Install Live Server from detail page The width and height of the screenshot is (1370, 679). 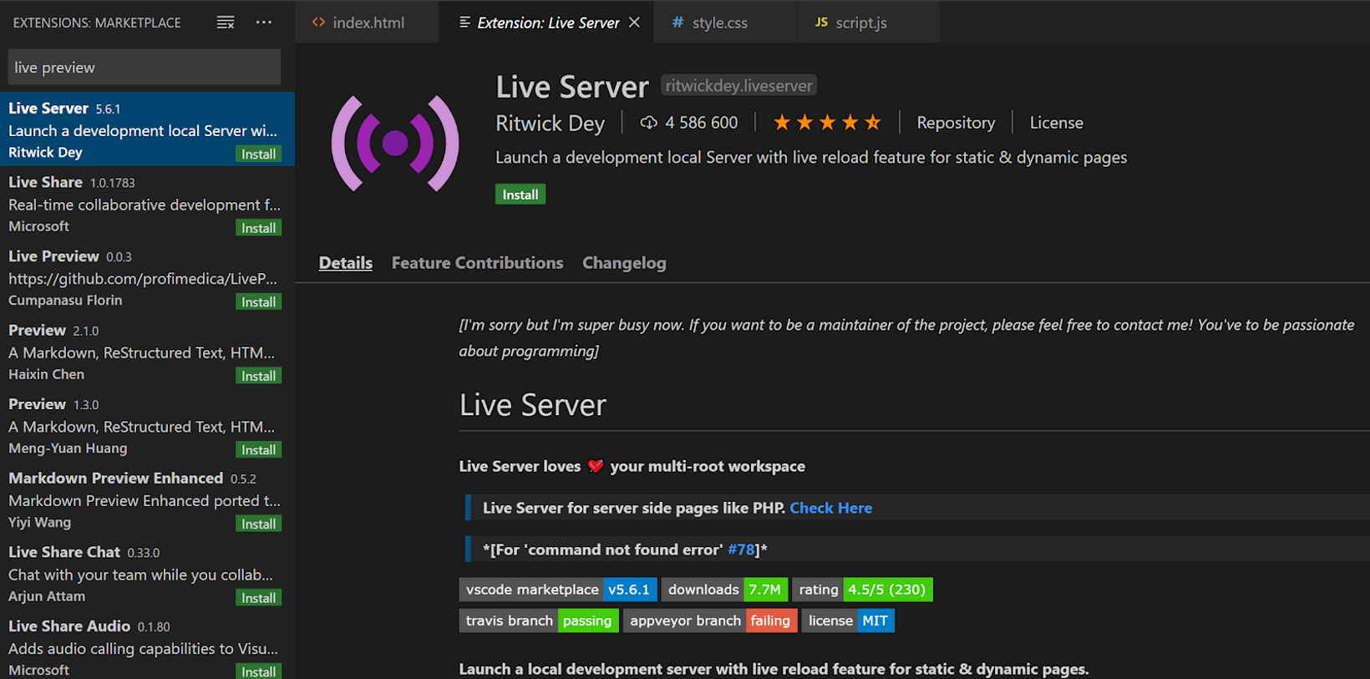[x=520, y=195]
